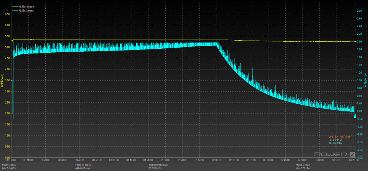Click the cyan Current legend line swatch

15,11
